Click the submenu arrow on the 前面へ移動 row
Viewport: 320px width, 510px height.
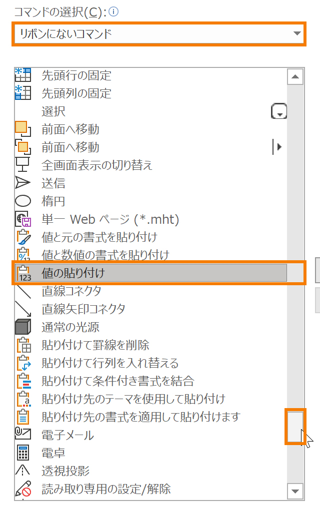pos(277,147)
